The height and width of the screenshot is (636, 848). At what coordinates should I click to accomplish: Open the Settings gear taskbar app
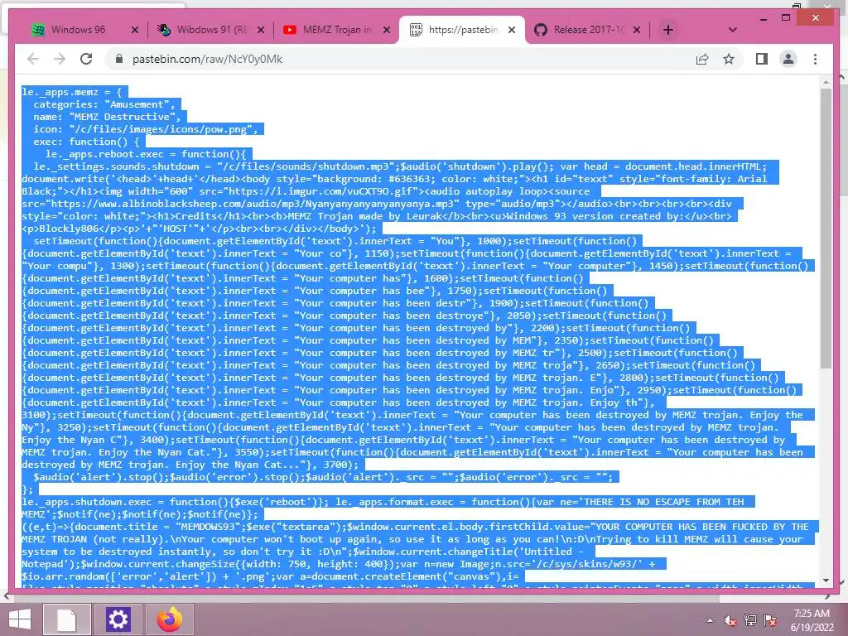point(118,619)
